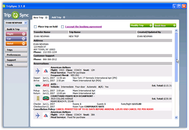Viewport: 189px width, 130px height.
Task: Expand the Preferences sidebar section
Action: [16, 55]
